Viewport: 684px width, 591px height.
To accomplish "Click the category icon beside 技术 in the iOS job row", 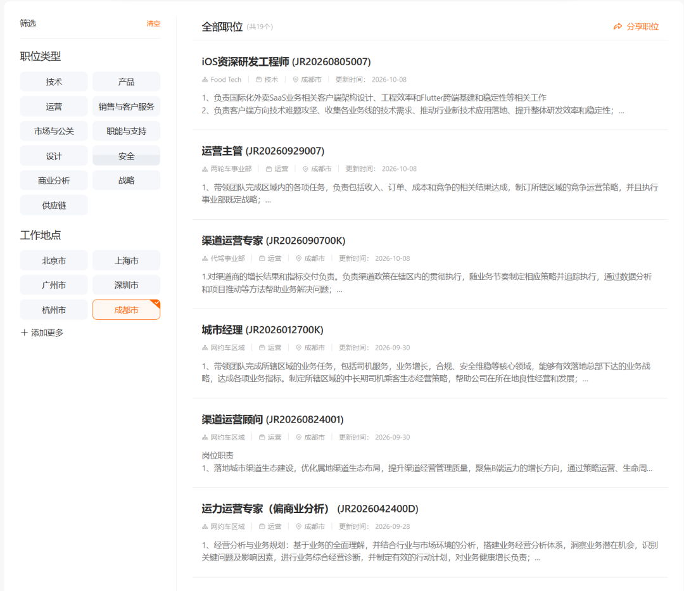I will [x=258, y=80].
